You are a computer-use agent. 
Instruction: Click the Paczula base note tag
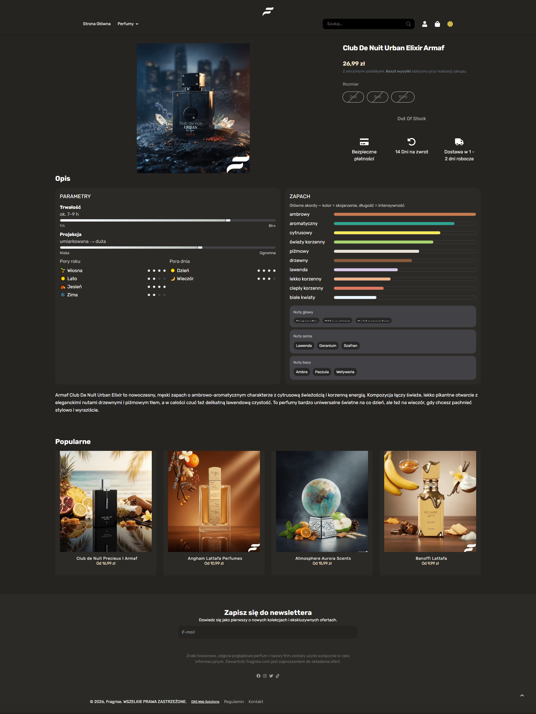pos(322,372)
